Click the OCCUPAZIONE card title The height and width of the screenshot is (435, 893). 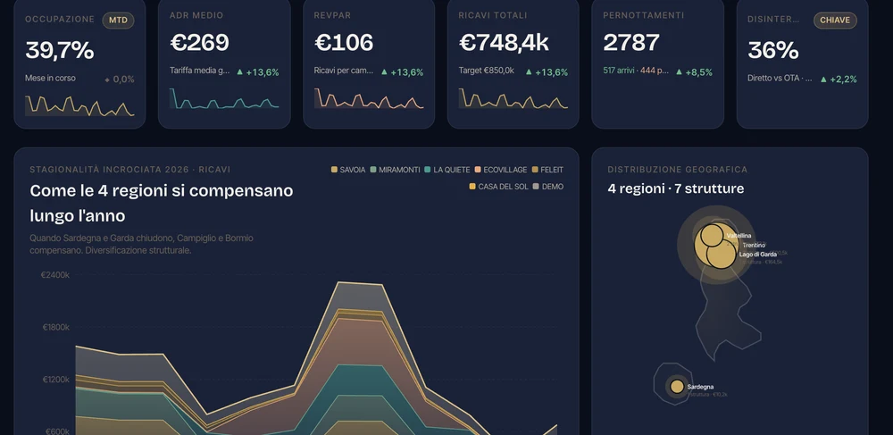(60, 20)
